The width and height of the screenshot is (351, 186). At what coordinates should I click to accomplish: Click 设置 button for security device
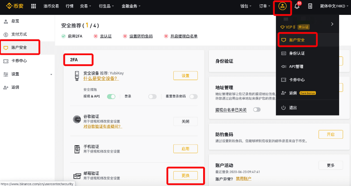click(x=186, y=76)
